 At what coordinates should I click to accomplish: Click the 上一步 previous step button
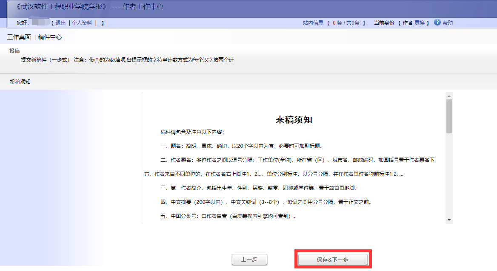pyautogui.click(x=249, y=260)
